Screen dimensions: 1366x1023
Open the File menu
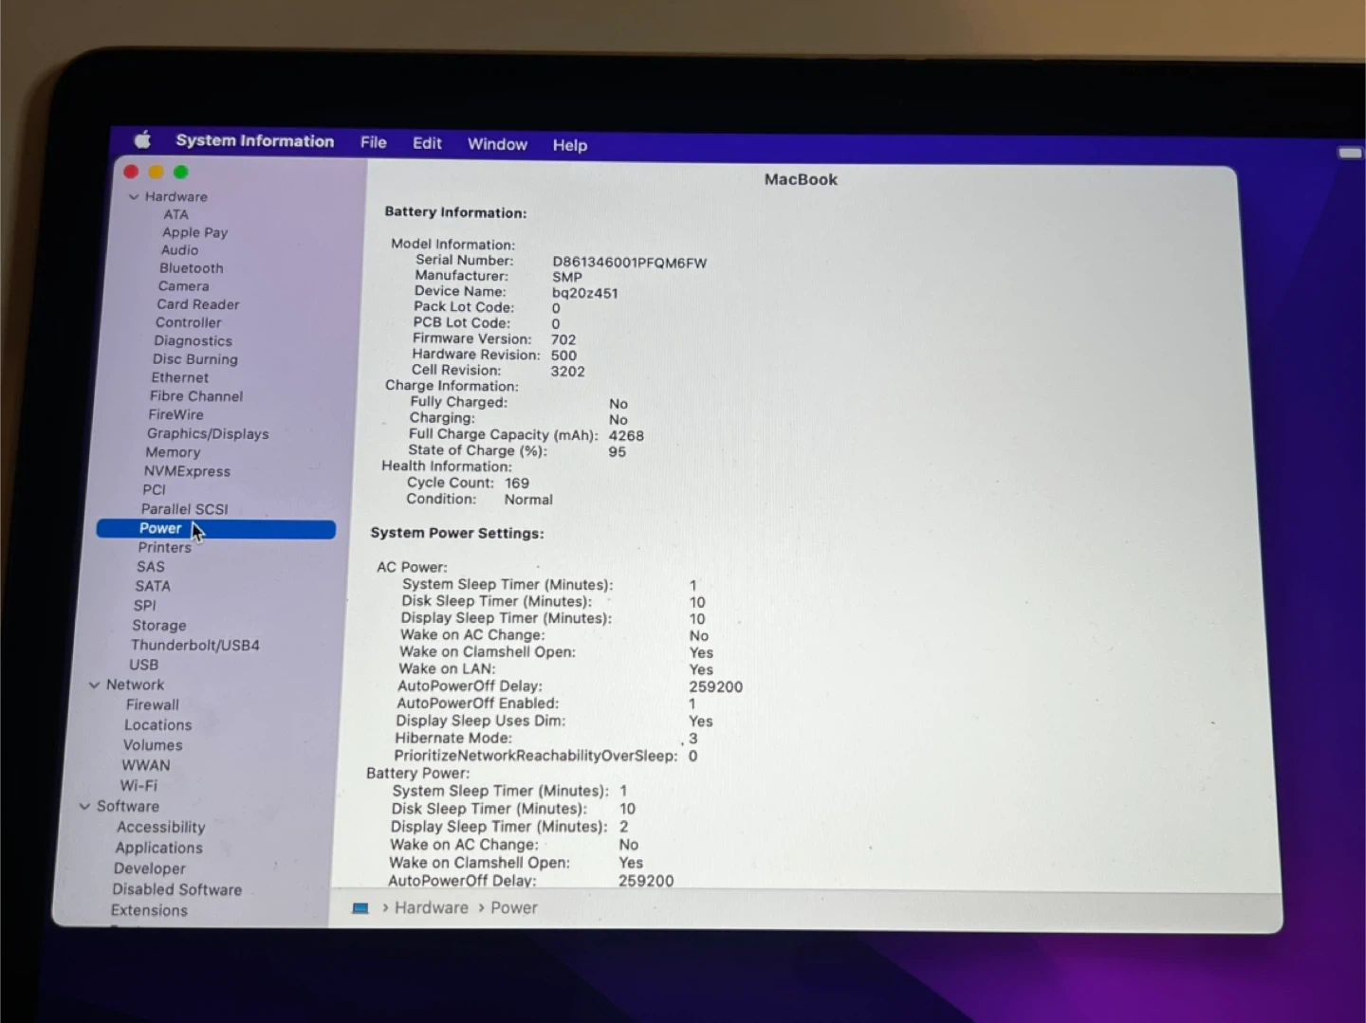tap(373, 142)
